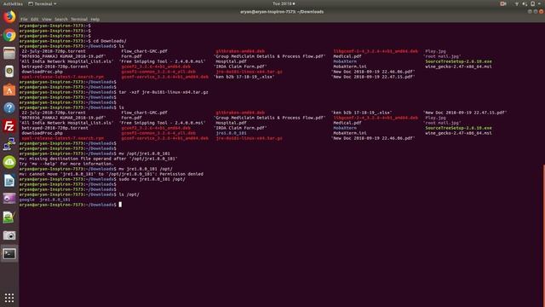Image resolution: width=545 pixels, height=307 pixels.
Task: Expand the system menu arrow in top bar
Action: click(x=540, y=3)
